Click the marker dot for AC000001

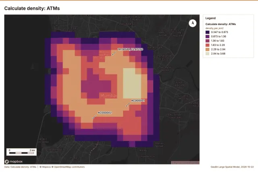click(127, 106)
